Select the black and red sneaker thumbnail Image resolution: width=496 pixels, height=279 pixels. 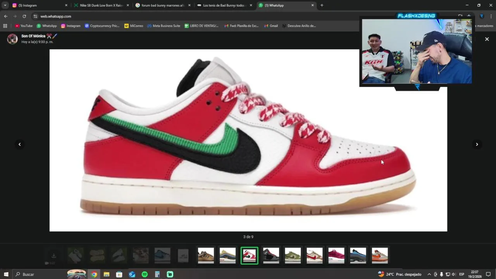point(271,256)
